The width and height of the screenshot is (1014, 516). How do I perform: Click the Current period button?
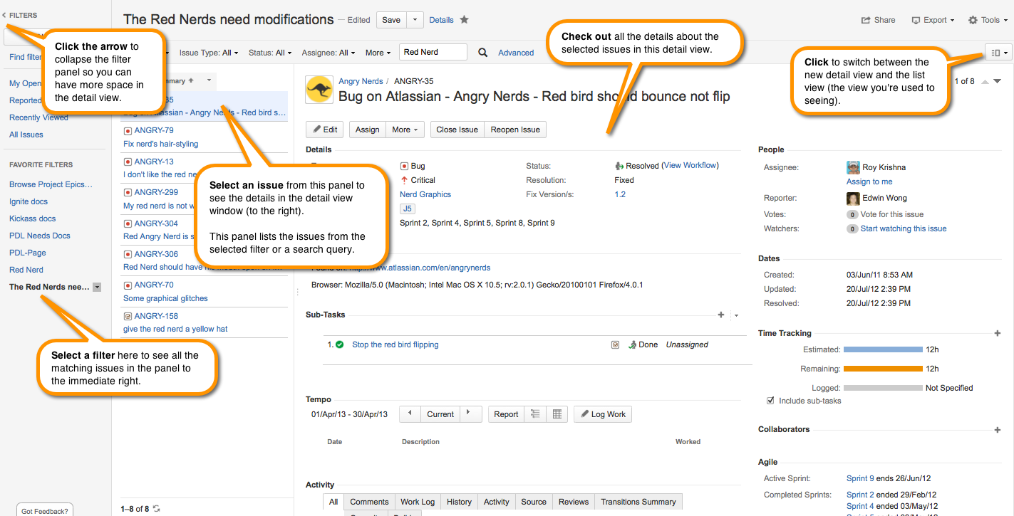440,414
